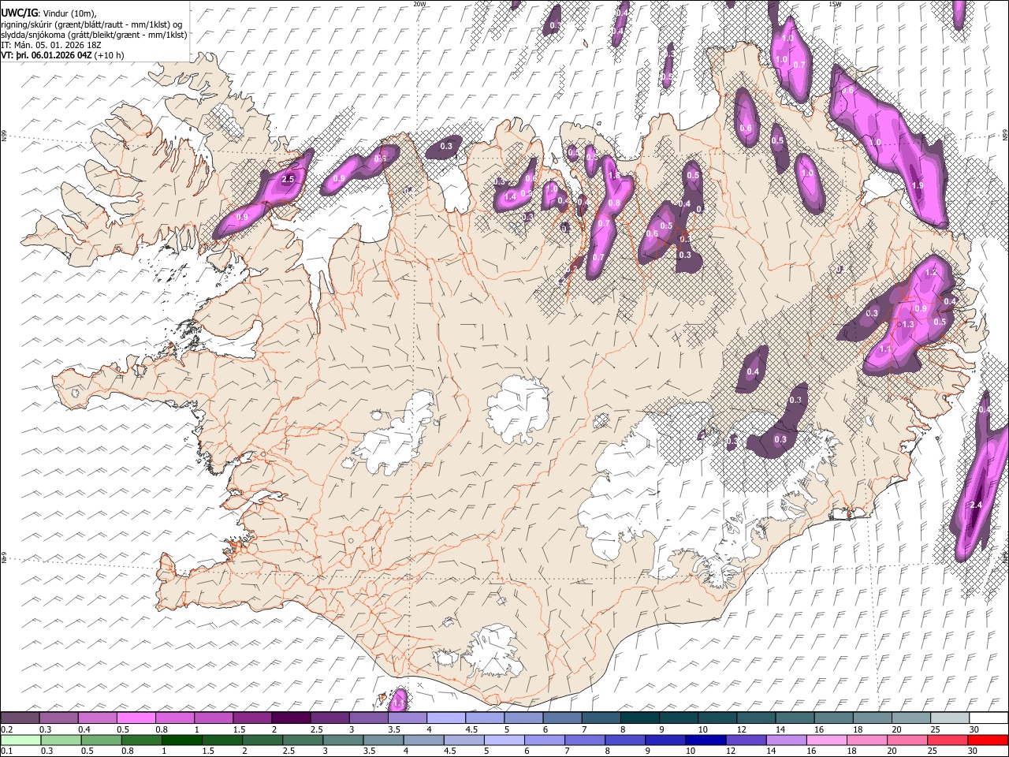Click the 1.3 precipitation value in east Iceland

[x=908, y=324]
